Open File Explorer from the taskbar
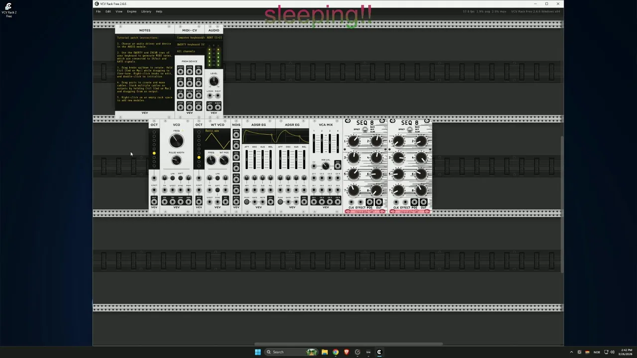The width and height of the screenshot is (637, 358). coord(324,352)
